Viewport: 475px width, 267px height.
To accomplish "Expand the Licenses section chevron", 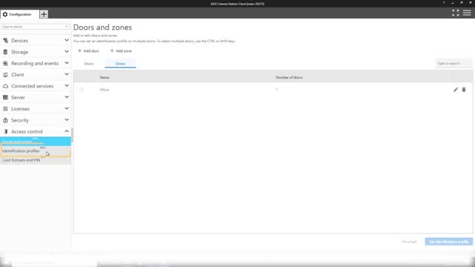I will [67, 108].
